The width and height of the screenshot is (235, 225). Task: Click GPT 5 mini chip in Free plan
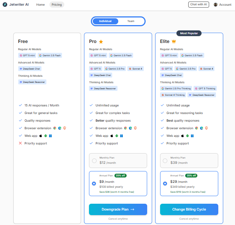point(27,55)
